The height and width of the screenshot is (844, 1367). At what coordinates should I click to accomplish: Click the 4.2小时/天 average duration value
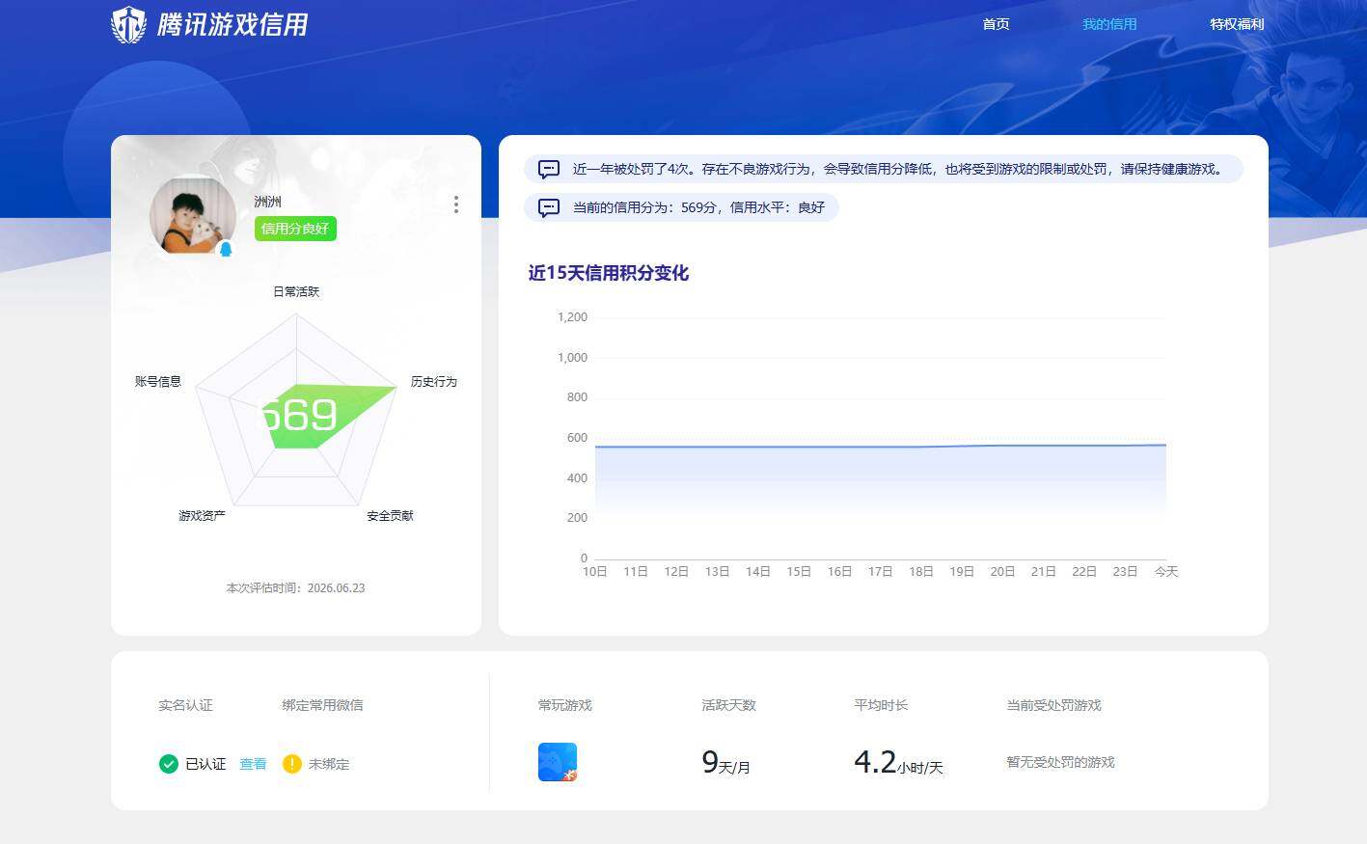(x=898, y=763)
